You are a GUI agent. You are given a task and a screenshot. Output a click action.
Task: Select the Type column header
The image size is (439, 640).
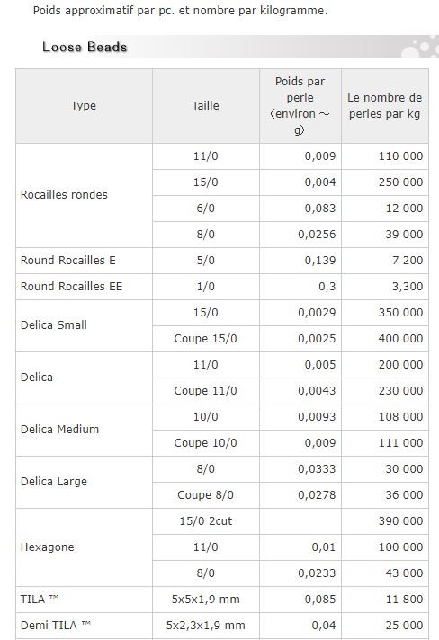84,106
